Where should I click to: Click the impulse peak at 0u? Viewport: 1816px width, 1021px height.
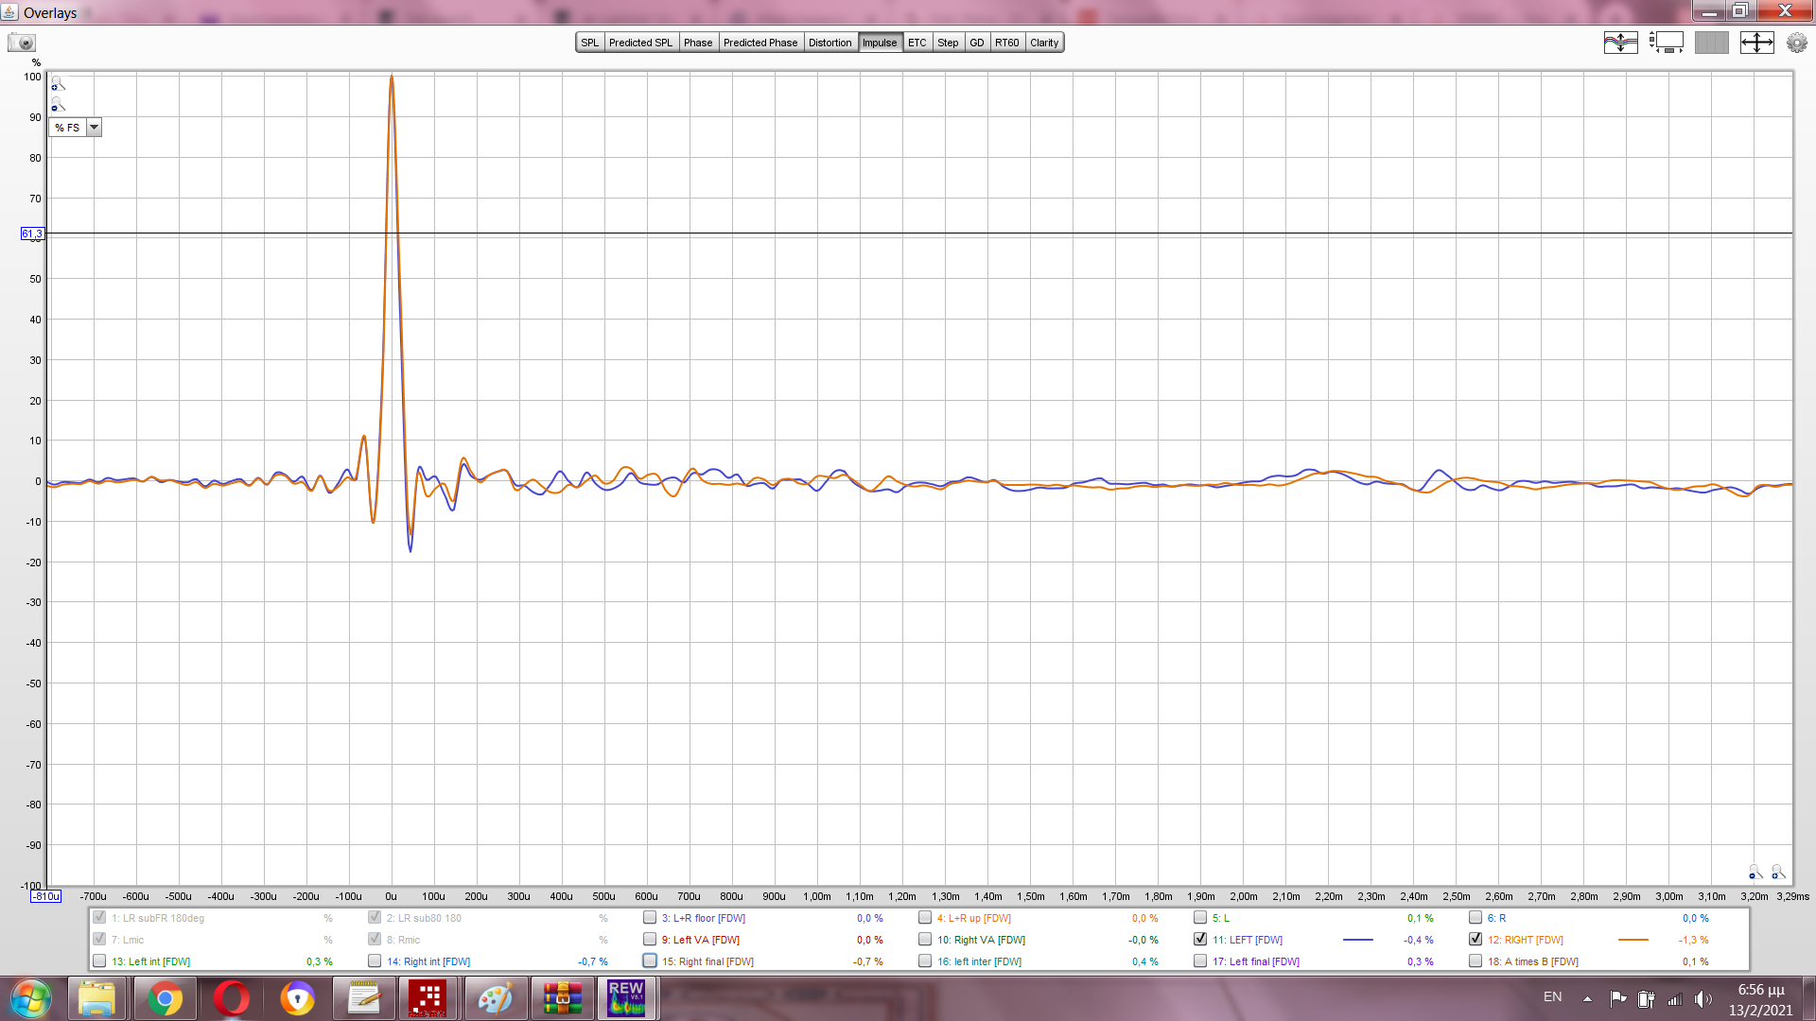tap(392, 78)
